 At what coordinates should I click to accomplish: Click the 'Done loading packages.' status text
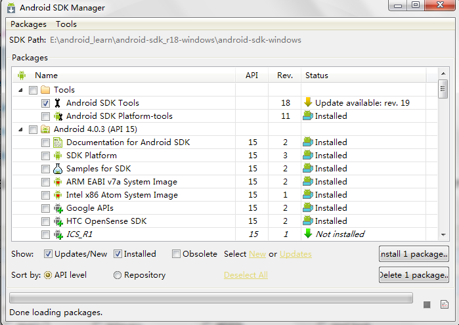56,313
